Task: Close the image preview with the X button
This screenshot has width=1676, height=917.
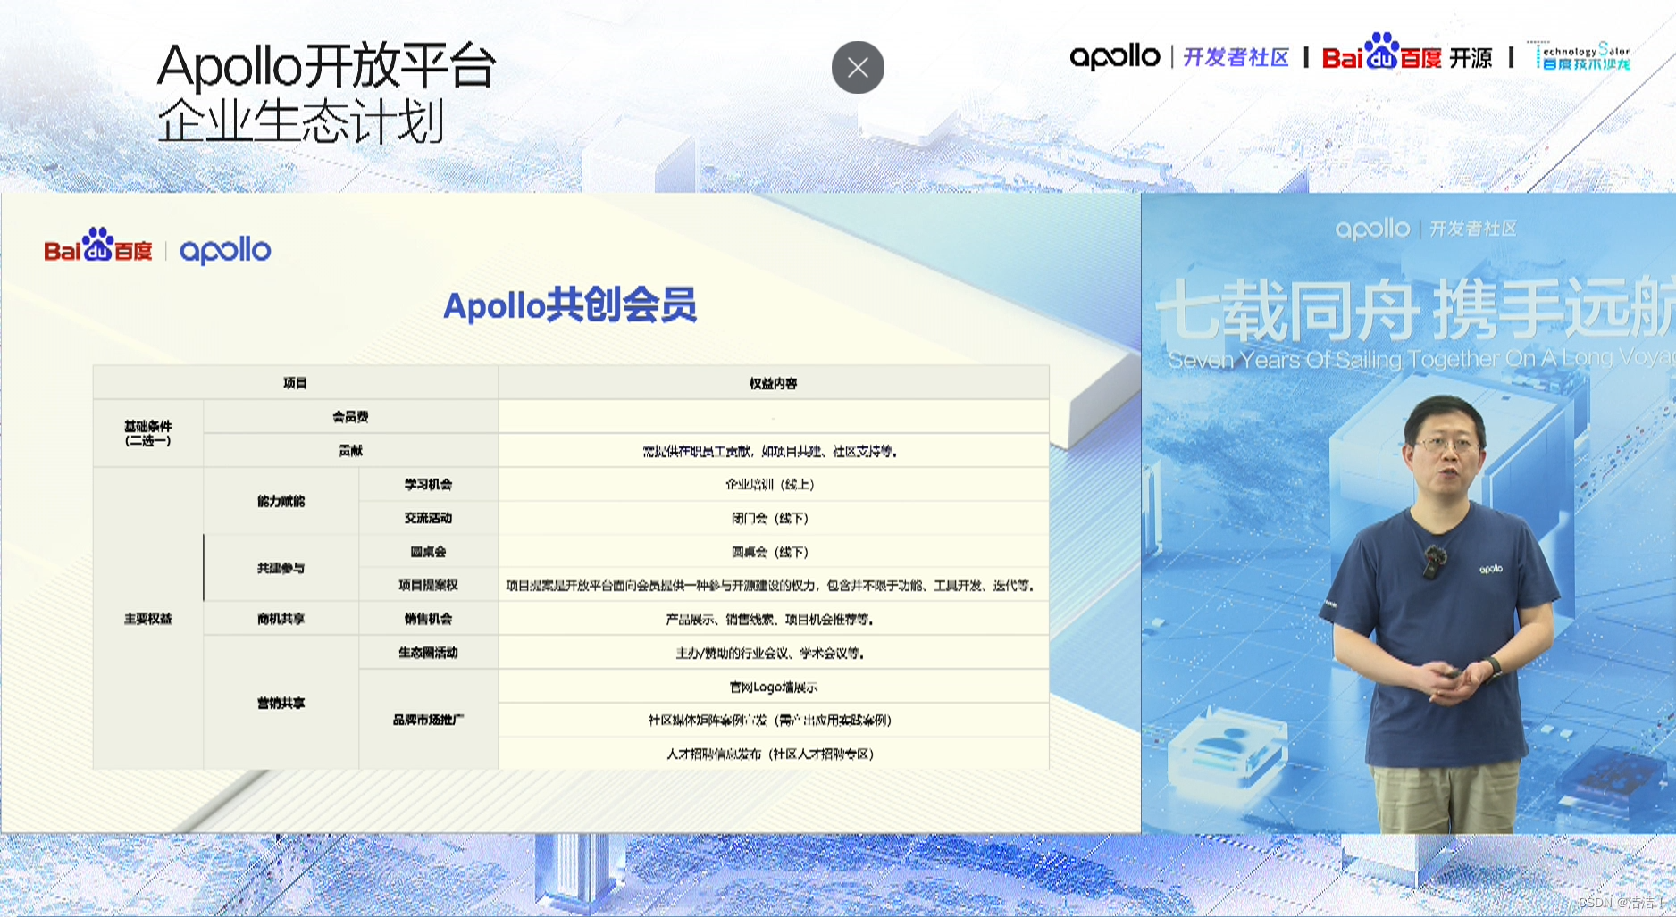Action: click(x=858, y=67)
